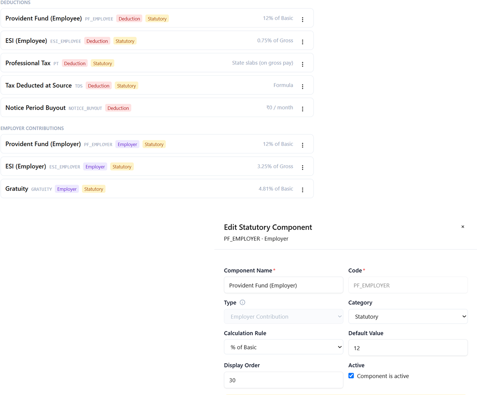Click the ESI_EMPLOYEE code label
This screenshot has width=477, height=395.
click(66, 41)
